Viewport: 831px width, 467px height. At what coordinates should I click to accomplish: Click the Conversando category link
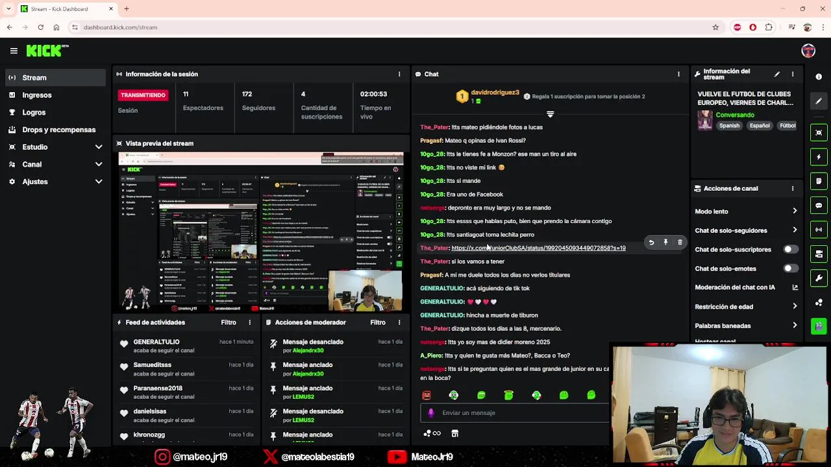pos(735,115)
